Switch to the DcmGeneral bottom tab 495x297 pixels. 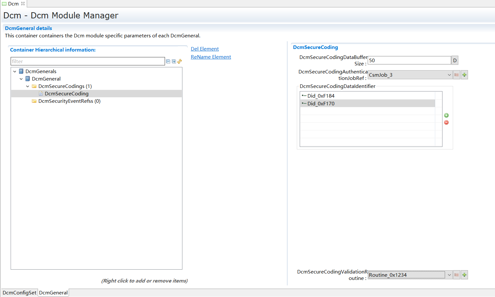(53, 292)
